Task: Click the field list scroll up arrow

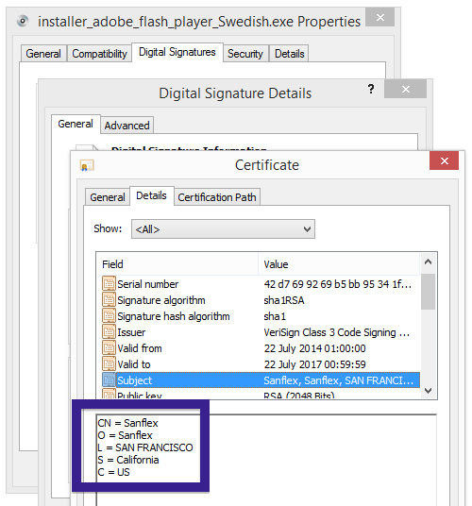Action: (x=429, y=262)
